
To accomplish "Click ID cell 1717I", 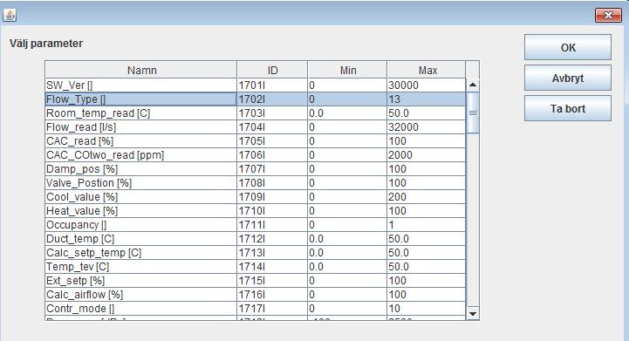I will (272, 309).
